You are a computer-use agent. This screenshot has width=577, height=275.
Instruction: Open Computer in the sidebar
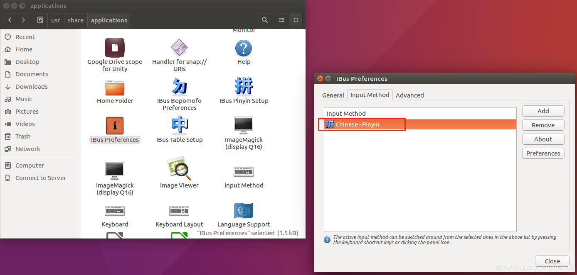pyautogui.click(x=39, y=165)
